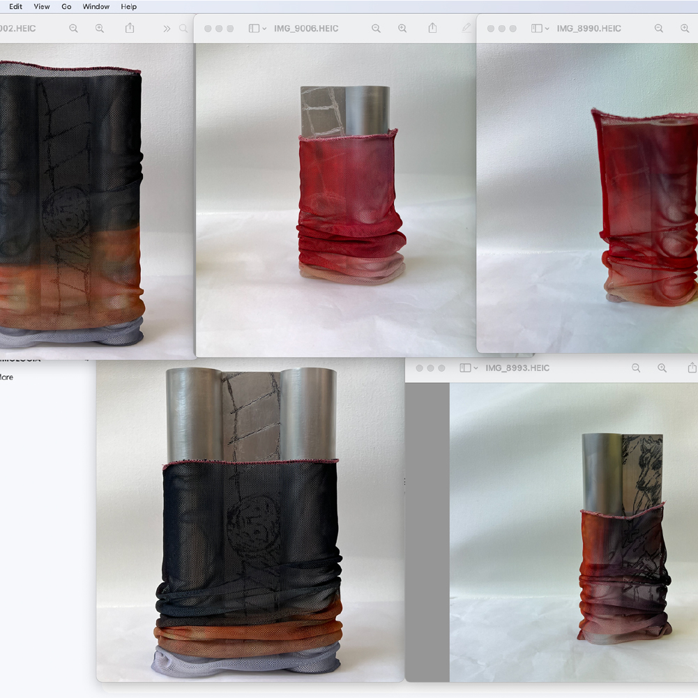Open the Window menu in menu bar
The image size is (698, 698).
point(96,6)
